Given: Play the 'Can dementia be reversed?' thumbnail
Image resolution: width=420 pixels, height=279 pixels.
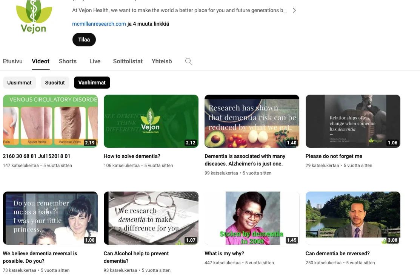Looking at the screenshot, I should (353, 218).
